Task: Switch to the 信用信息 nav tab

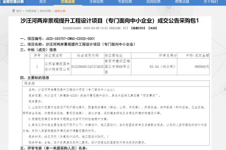Action: coord(153,2)
